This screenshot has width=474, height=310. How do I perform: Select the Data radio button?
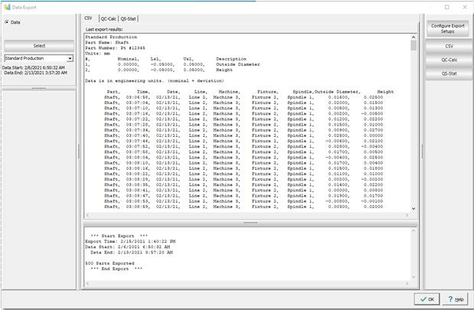pos(7,22)
